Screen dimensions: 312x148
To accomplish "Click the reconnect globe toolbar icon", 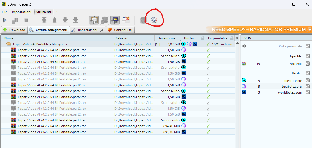I will tap(154, 20).
